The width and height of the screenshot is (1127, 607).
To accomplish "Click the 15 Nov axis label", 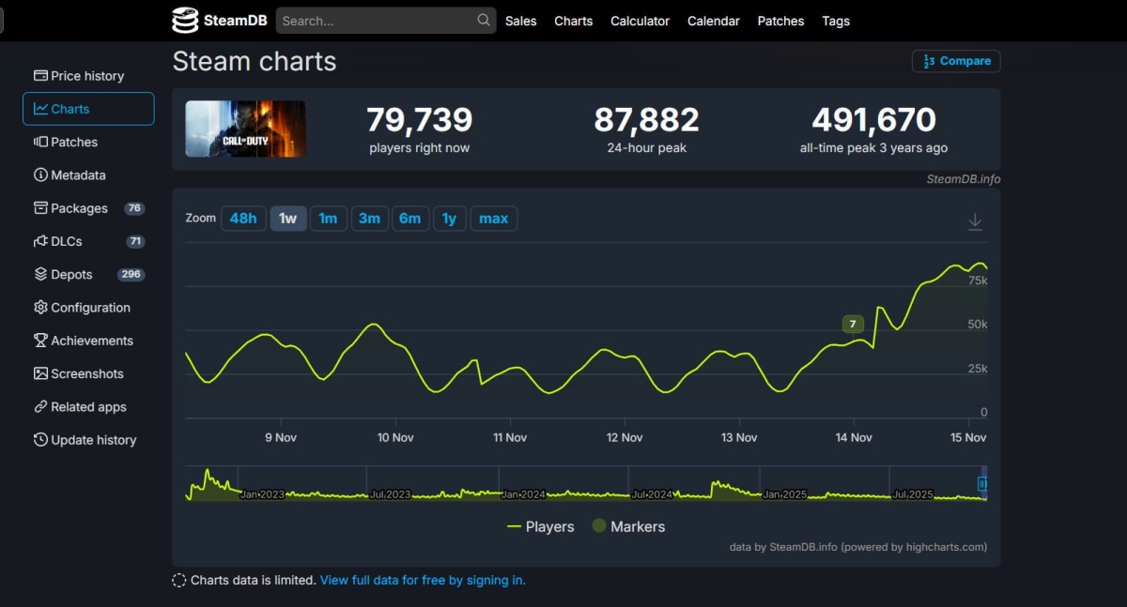I will pyautogui.click(x=968, y=437).
